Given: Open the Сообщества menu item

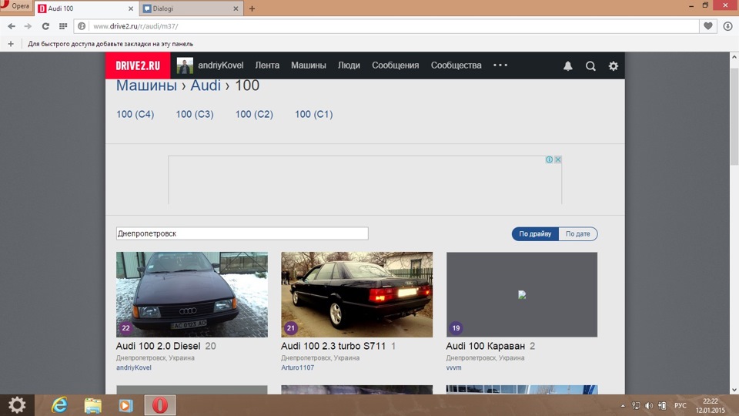Looking at the screenshot, I should tap(456, 65).
